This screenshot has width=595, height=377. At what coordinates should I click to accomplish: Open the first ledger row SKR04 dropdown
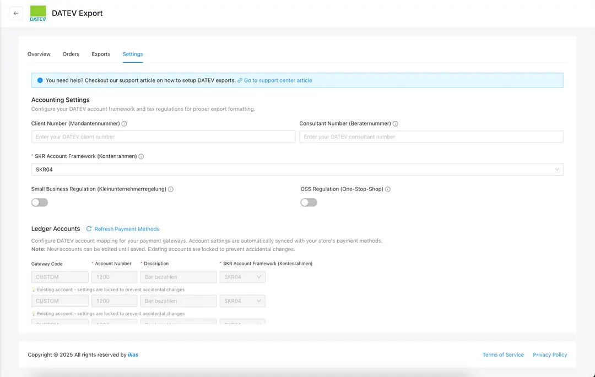point(242,277)
